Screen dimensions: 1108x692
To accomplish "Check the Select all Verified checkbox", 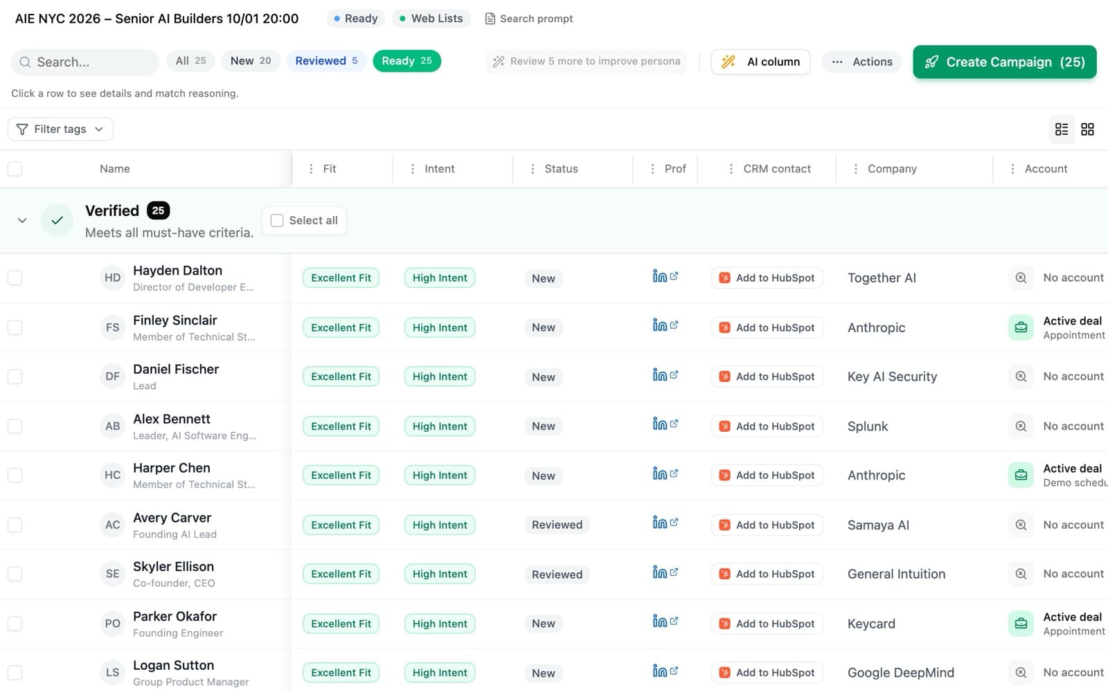I will pos(277,221).
